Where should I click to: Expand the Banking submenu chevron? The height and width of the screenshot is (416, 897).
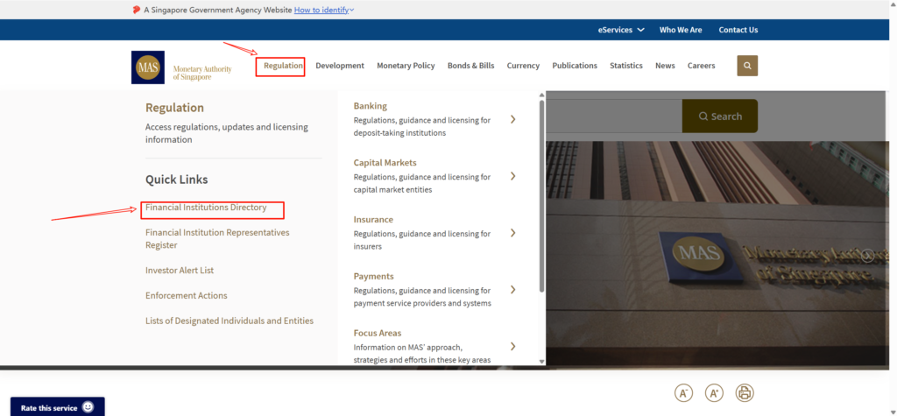513,119
